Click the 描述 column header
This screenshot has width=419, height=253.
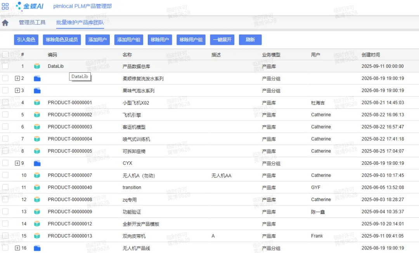(216, 55)
